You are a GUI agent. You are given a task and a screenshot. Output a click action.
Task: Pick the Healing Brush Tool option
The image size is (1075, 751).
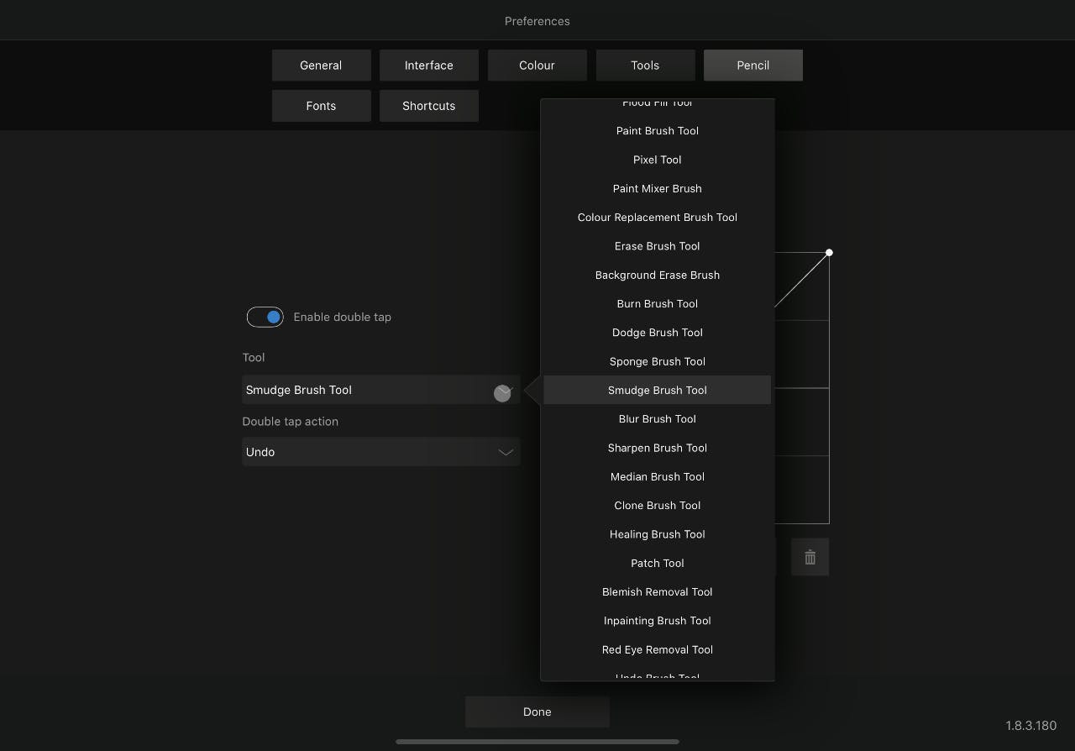(657, 534)
